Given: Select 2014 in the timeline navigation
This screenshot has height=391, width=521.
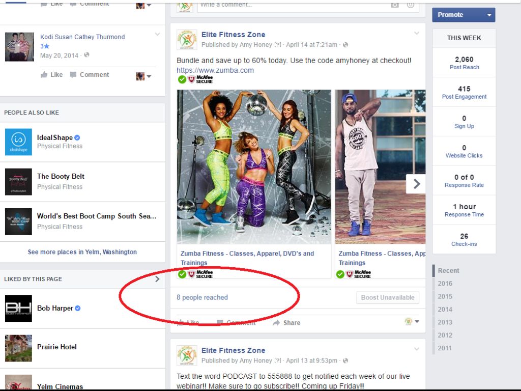Looking at the screenshot, I should pyautogui.click(x=445, y=309).
